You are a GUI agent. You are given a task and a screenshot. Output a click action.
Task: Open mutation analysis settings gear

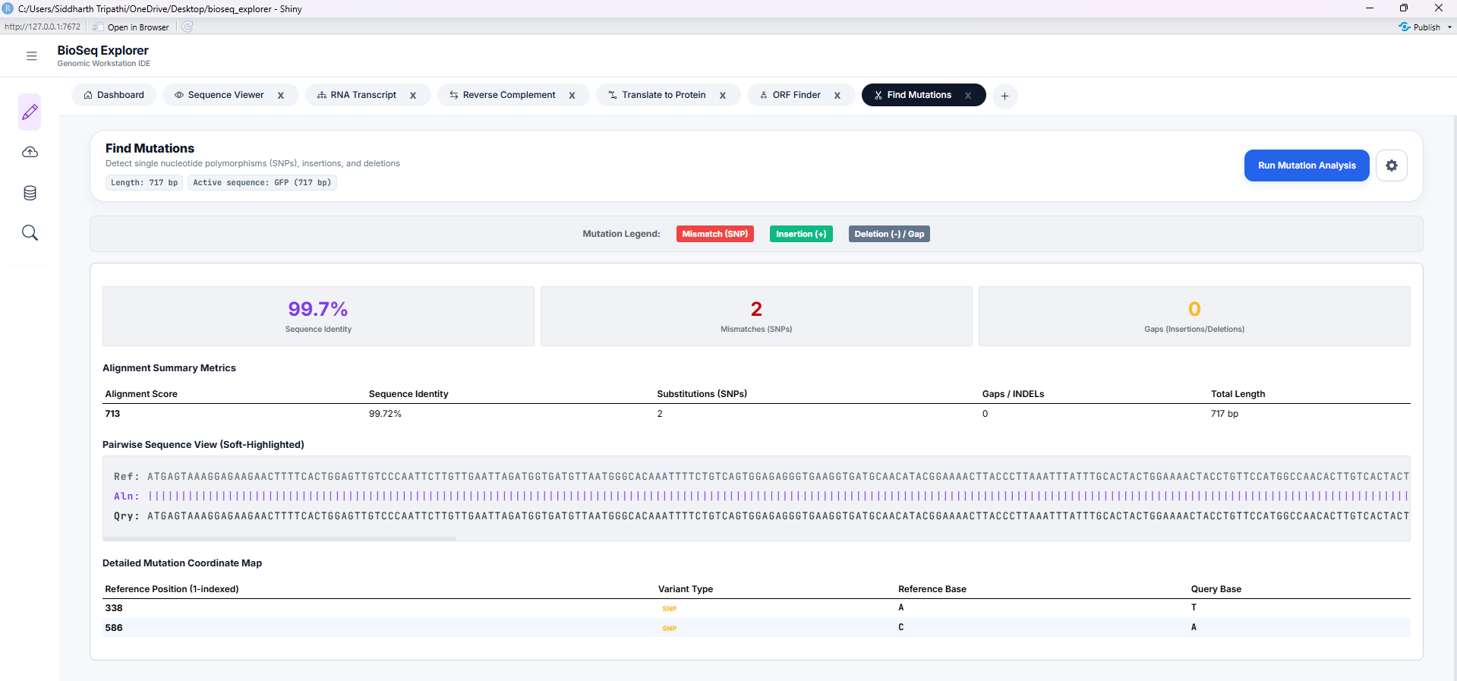[1392, 166]
